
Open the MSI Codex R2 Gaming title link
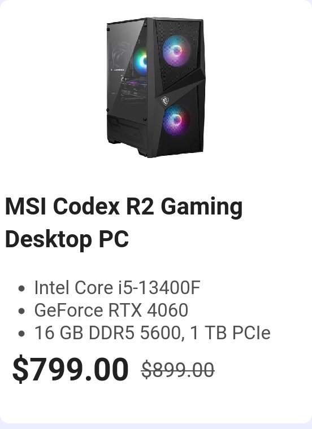click(124, 207)
